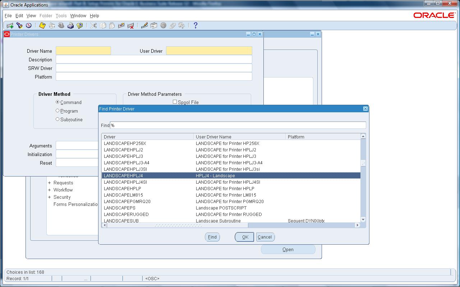Expand the Workflow node in Navigator
Screen dimensions: 460x287
[50, 190]
